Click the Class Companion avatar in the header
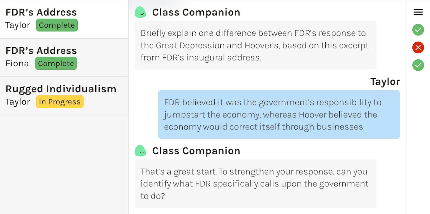This screenshot has width=430, height=214. [x=140, y=12]
